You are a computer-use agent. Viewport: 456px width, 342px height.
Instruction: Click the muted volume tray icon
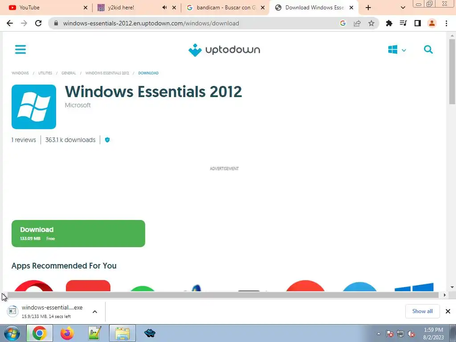tap(411, 334)
